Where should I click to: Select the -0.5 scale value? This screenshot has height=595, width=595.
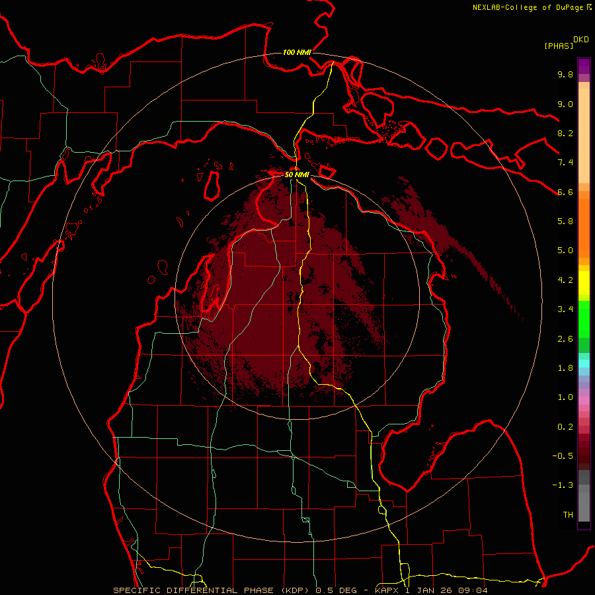(x=563, y=456)
